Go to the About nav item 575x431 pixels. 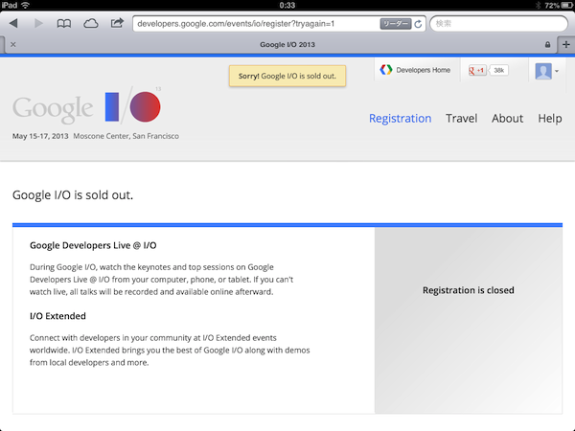click(507, 119)
